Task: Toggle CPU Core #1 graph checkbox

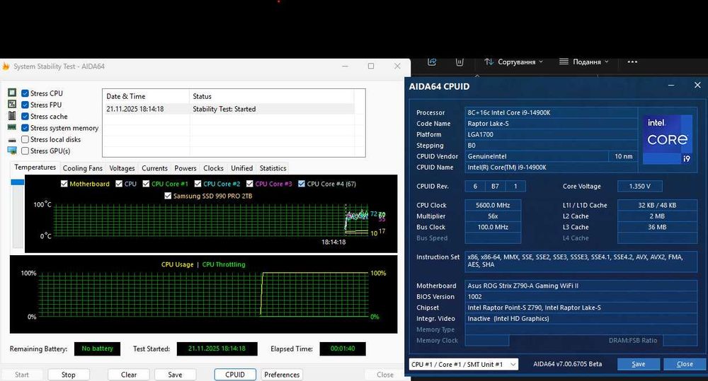Action: tap(146, 184)
